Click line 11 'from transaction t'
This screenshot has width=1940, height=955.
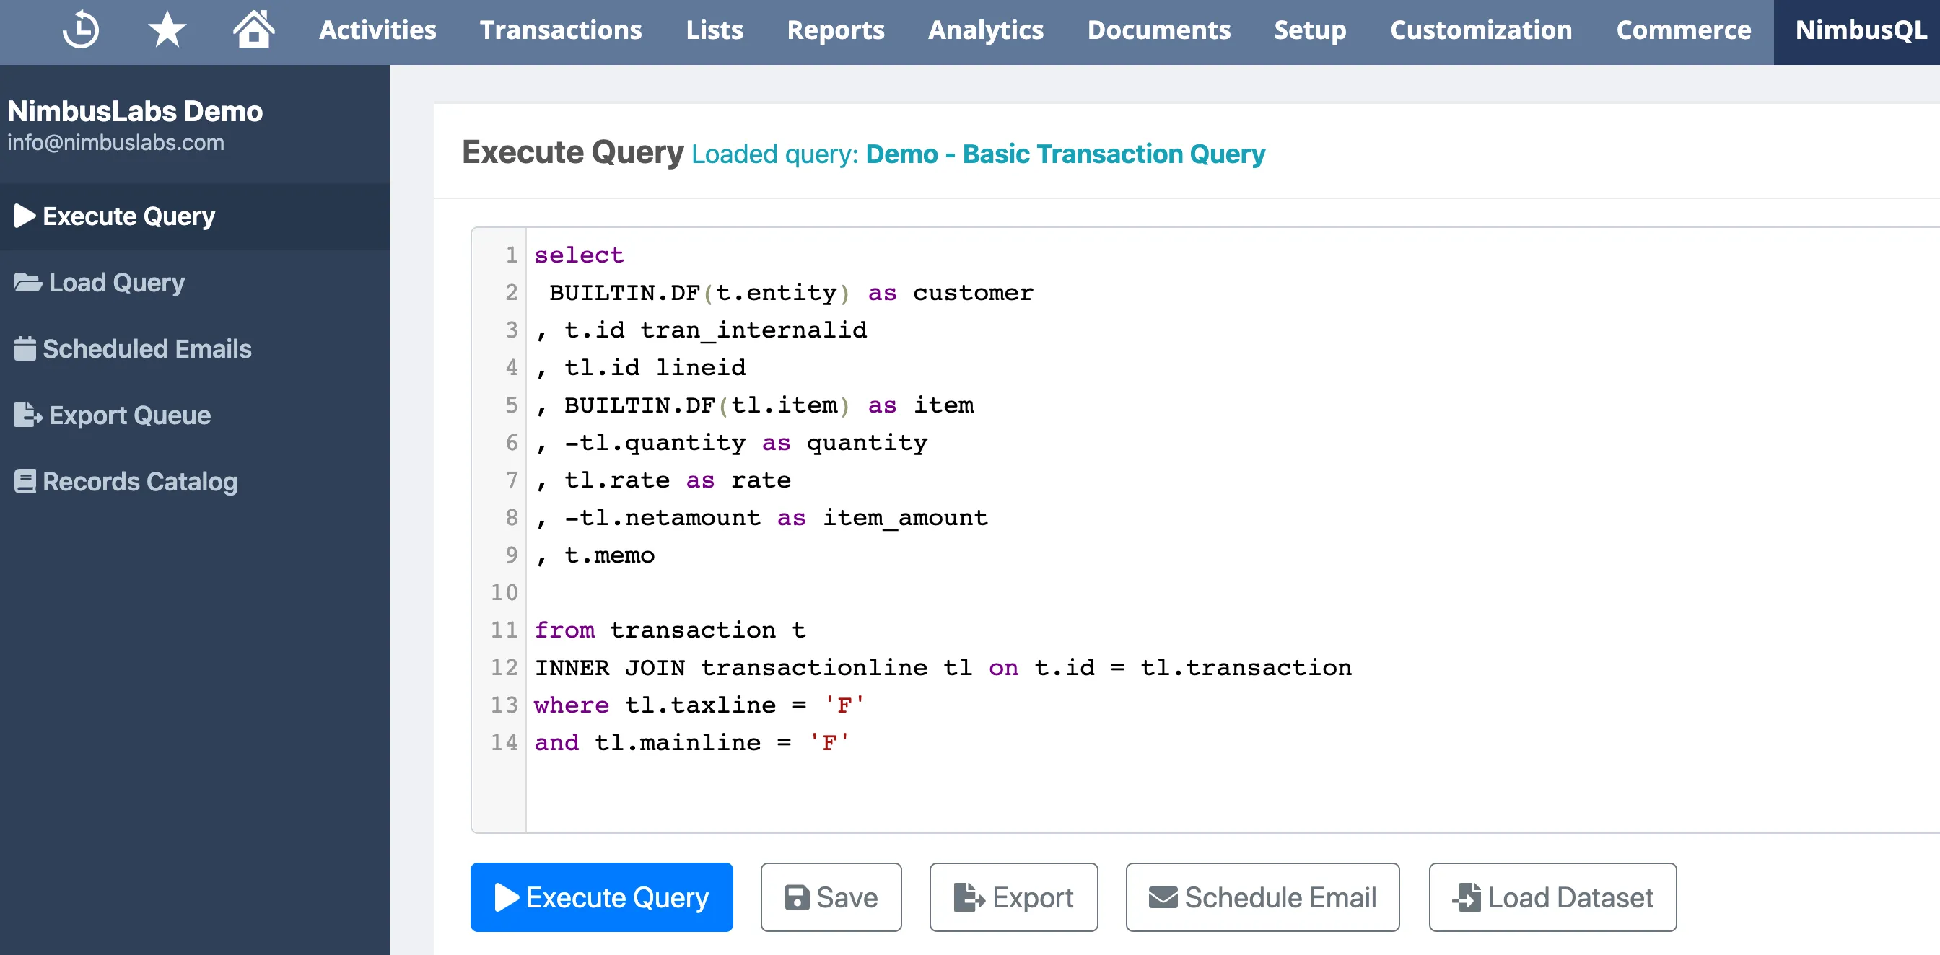(670, 630)
